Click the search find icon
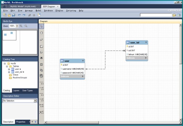Screen dimensions: 183x126 174,15
